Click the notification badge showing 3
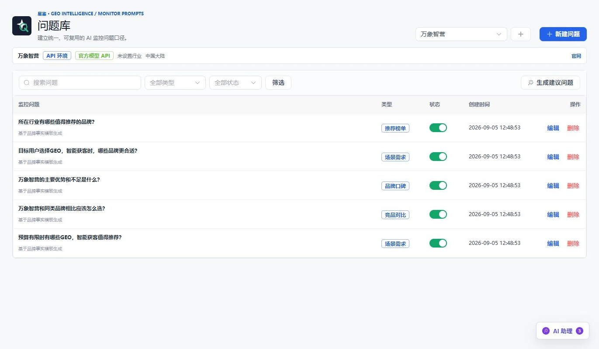This screenshot has width=599, height=349. coord(580,331)
